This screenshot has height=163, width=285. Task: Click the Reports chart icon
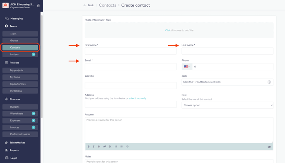click(6, 150)
